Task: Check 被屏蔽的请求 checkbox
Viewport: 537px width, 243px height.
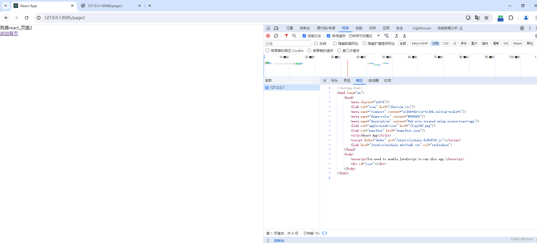Action: [309, 50]
